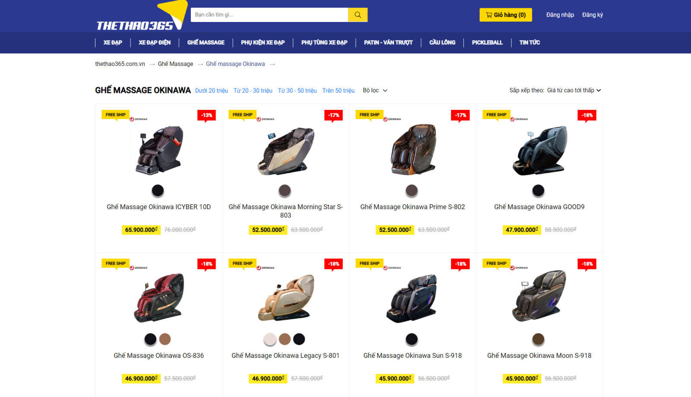Image resolution: width=691 pixels, height=397 pixels.
Task: Click the -13% discount badge on ICYBER 10D
Action: [206, 116]
